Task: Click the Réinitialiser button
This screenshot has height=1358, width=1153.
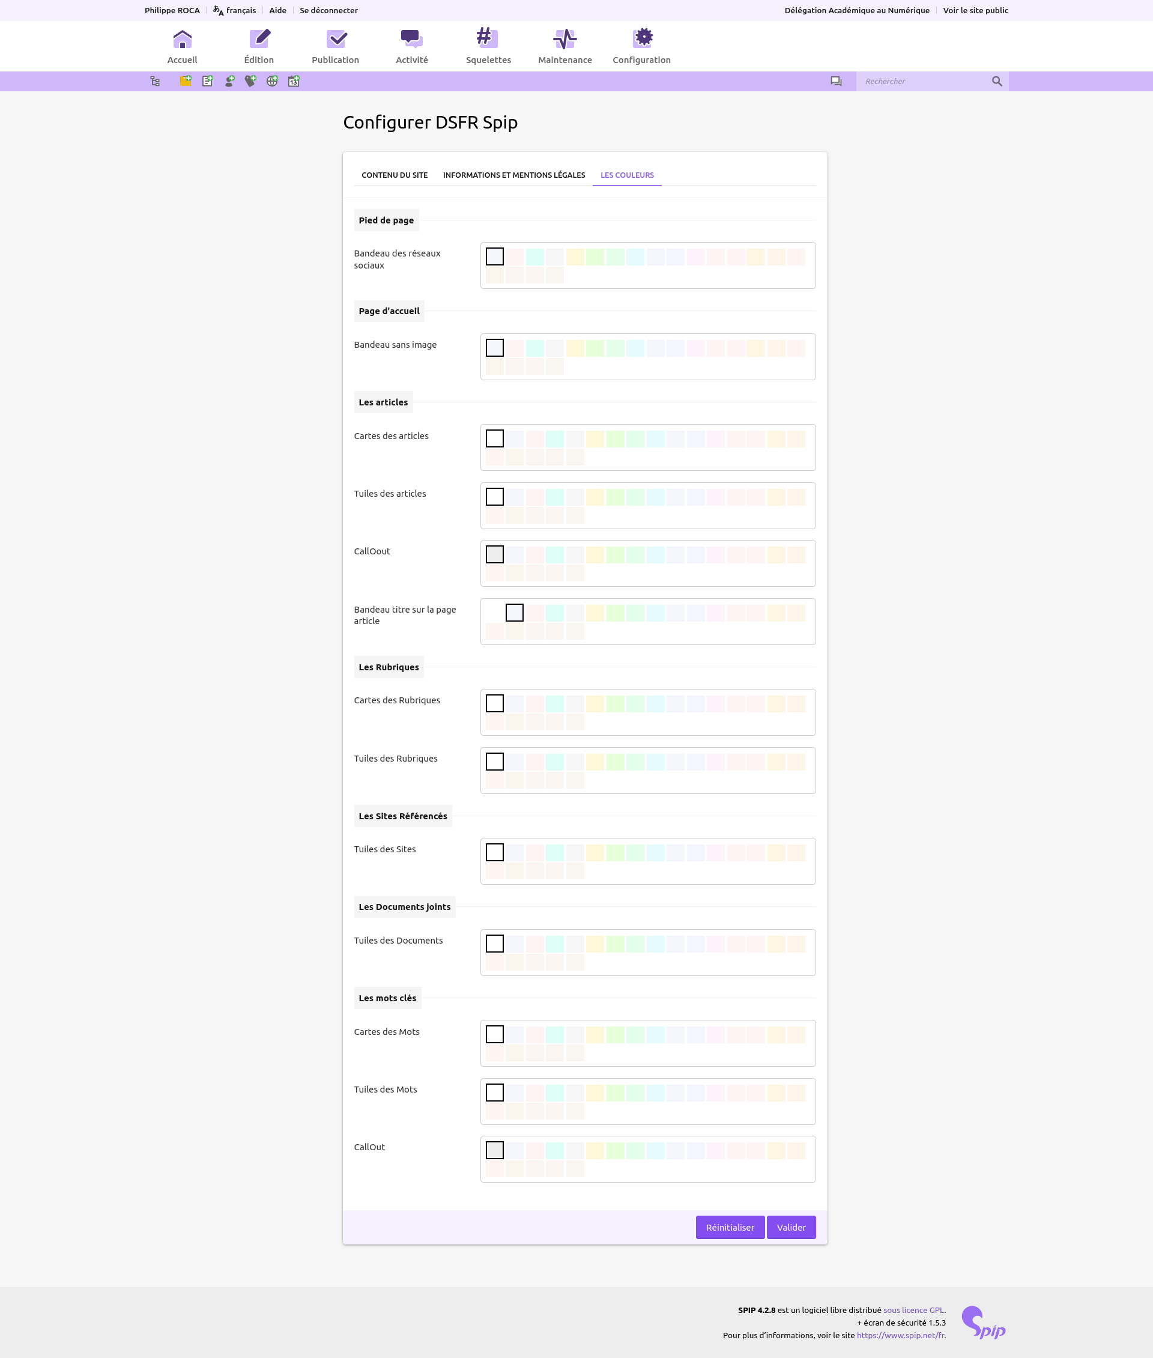Action: (x=730, y=1227)
